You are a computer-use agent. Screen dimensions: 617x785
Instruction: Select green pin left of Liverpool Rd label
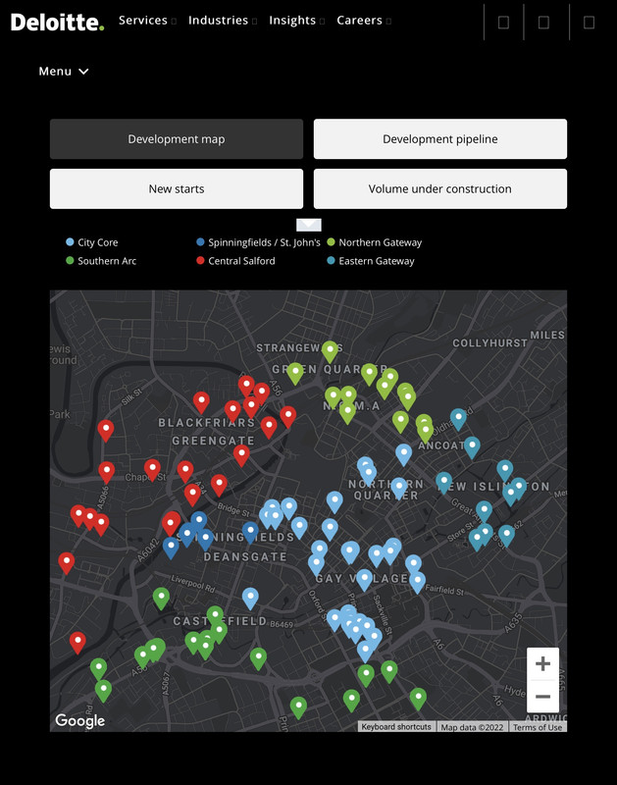click(161, 600)
